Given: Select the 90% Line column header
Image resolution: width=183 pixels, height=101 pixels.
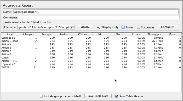Looking at the screenshot, I should [82, 34].
